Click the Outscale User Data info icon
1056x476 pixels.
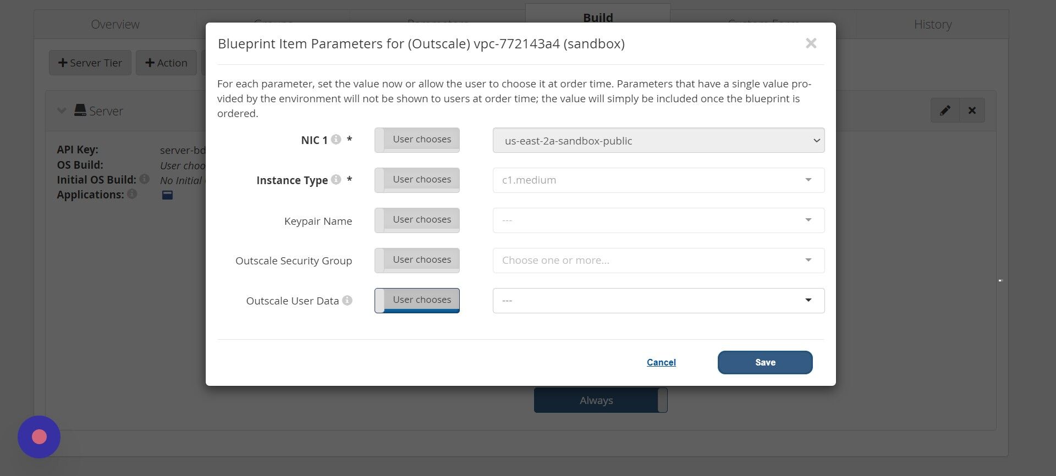coord(347,300)
